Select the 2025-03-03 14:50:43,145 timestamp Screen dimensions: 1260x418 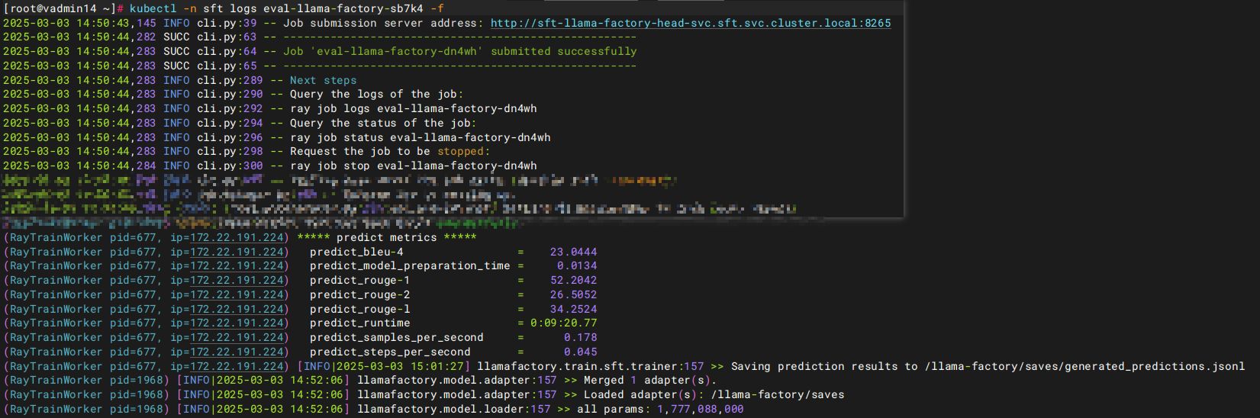pos(79,23)
